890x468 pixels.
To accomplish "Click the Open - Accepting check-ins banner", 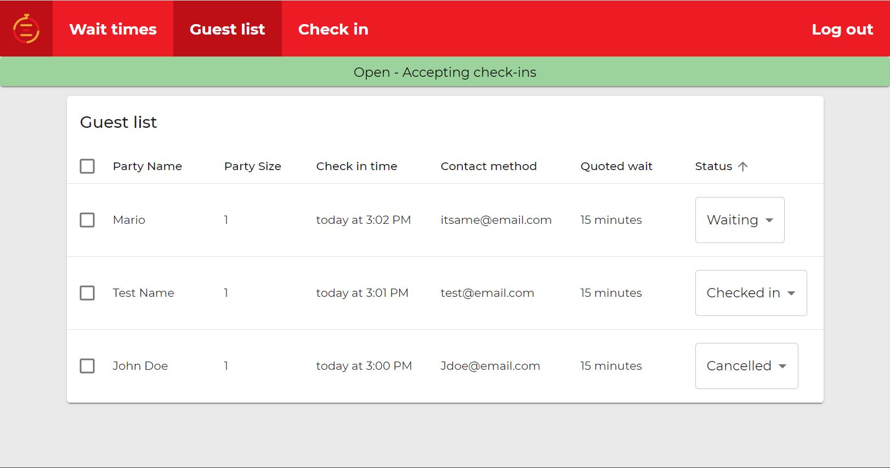I will tap(445, 72).
